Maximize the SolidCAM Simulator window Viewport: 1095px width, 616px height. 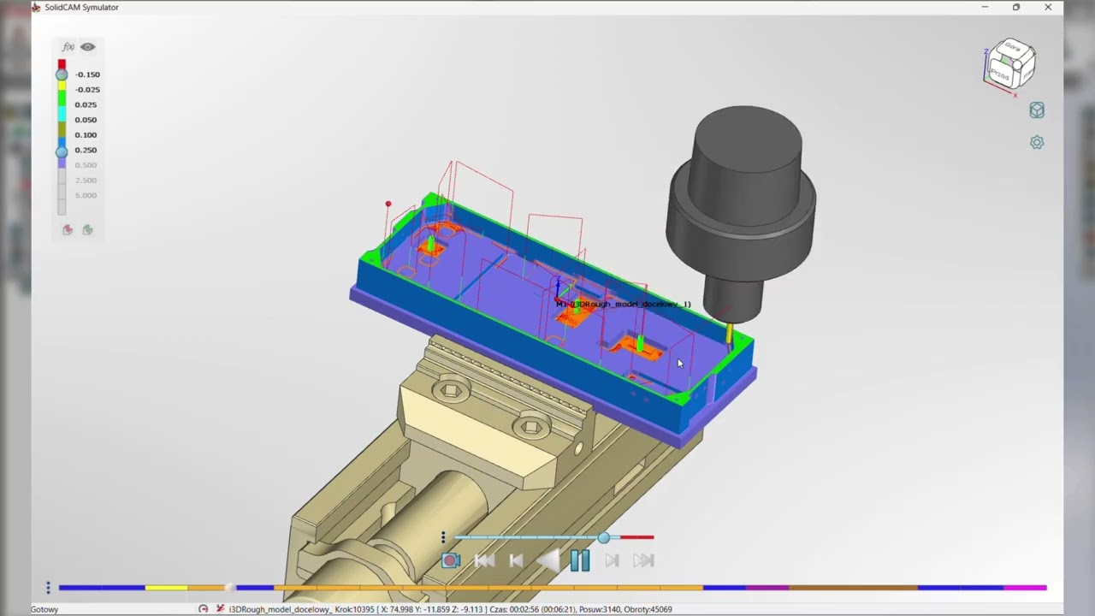pyautogui.click(x=1016, y=7)
